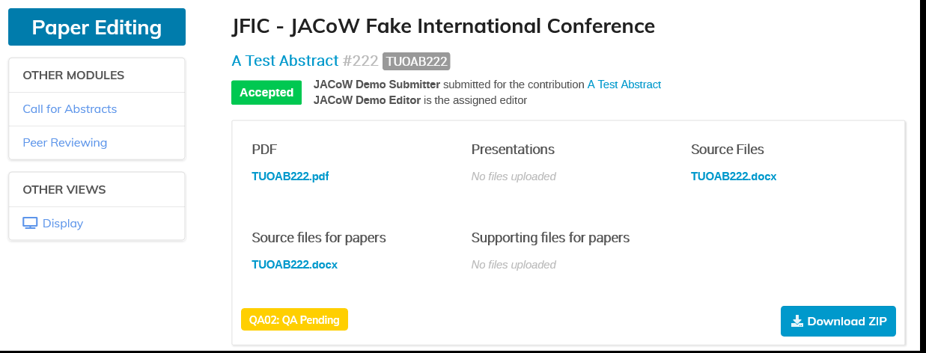Open the Display view link

click(63, 224)
